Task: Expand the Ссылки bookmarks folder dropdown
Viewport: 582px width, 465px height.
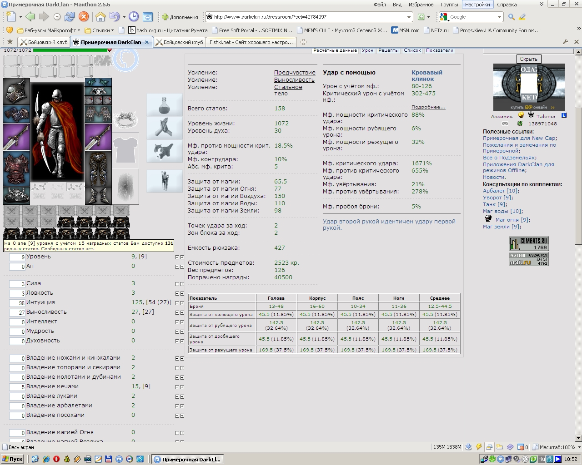Action: (x=112, y=30)
